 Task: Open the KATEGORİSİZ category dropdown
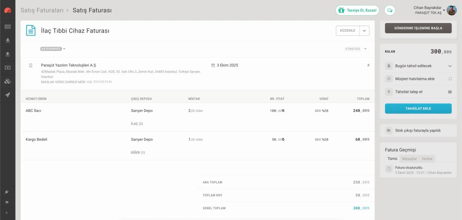click(x=53, y=49)
